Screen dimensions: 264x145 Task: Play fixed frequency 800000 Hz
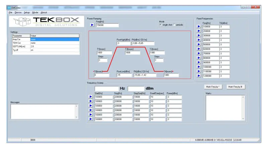click(x=199, y=58)
